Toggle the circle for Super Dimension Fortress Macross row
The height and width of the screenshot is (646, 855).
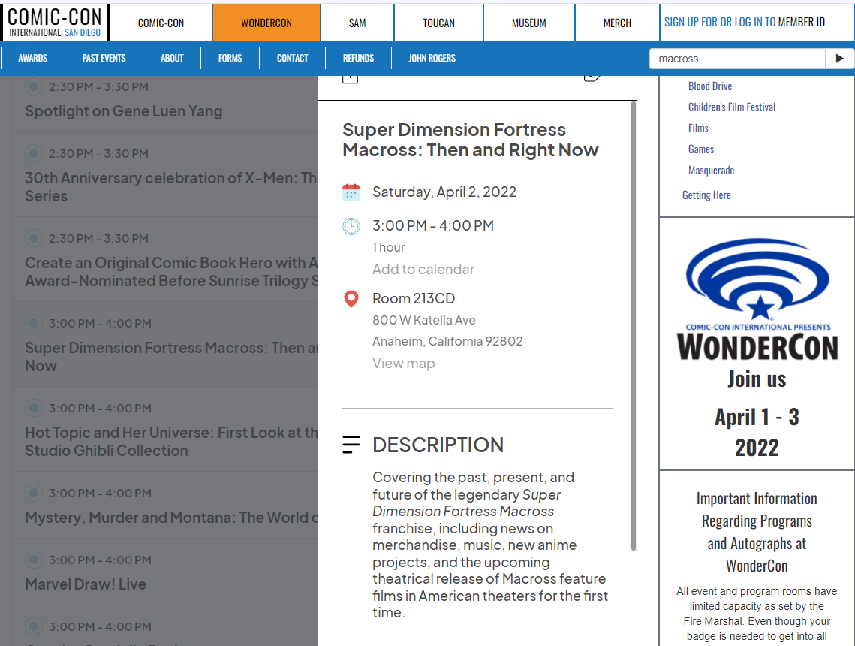[34, 323]
